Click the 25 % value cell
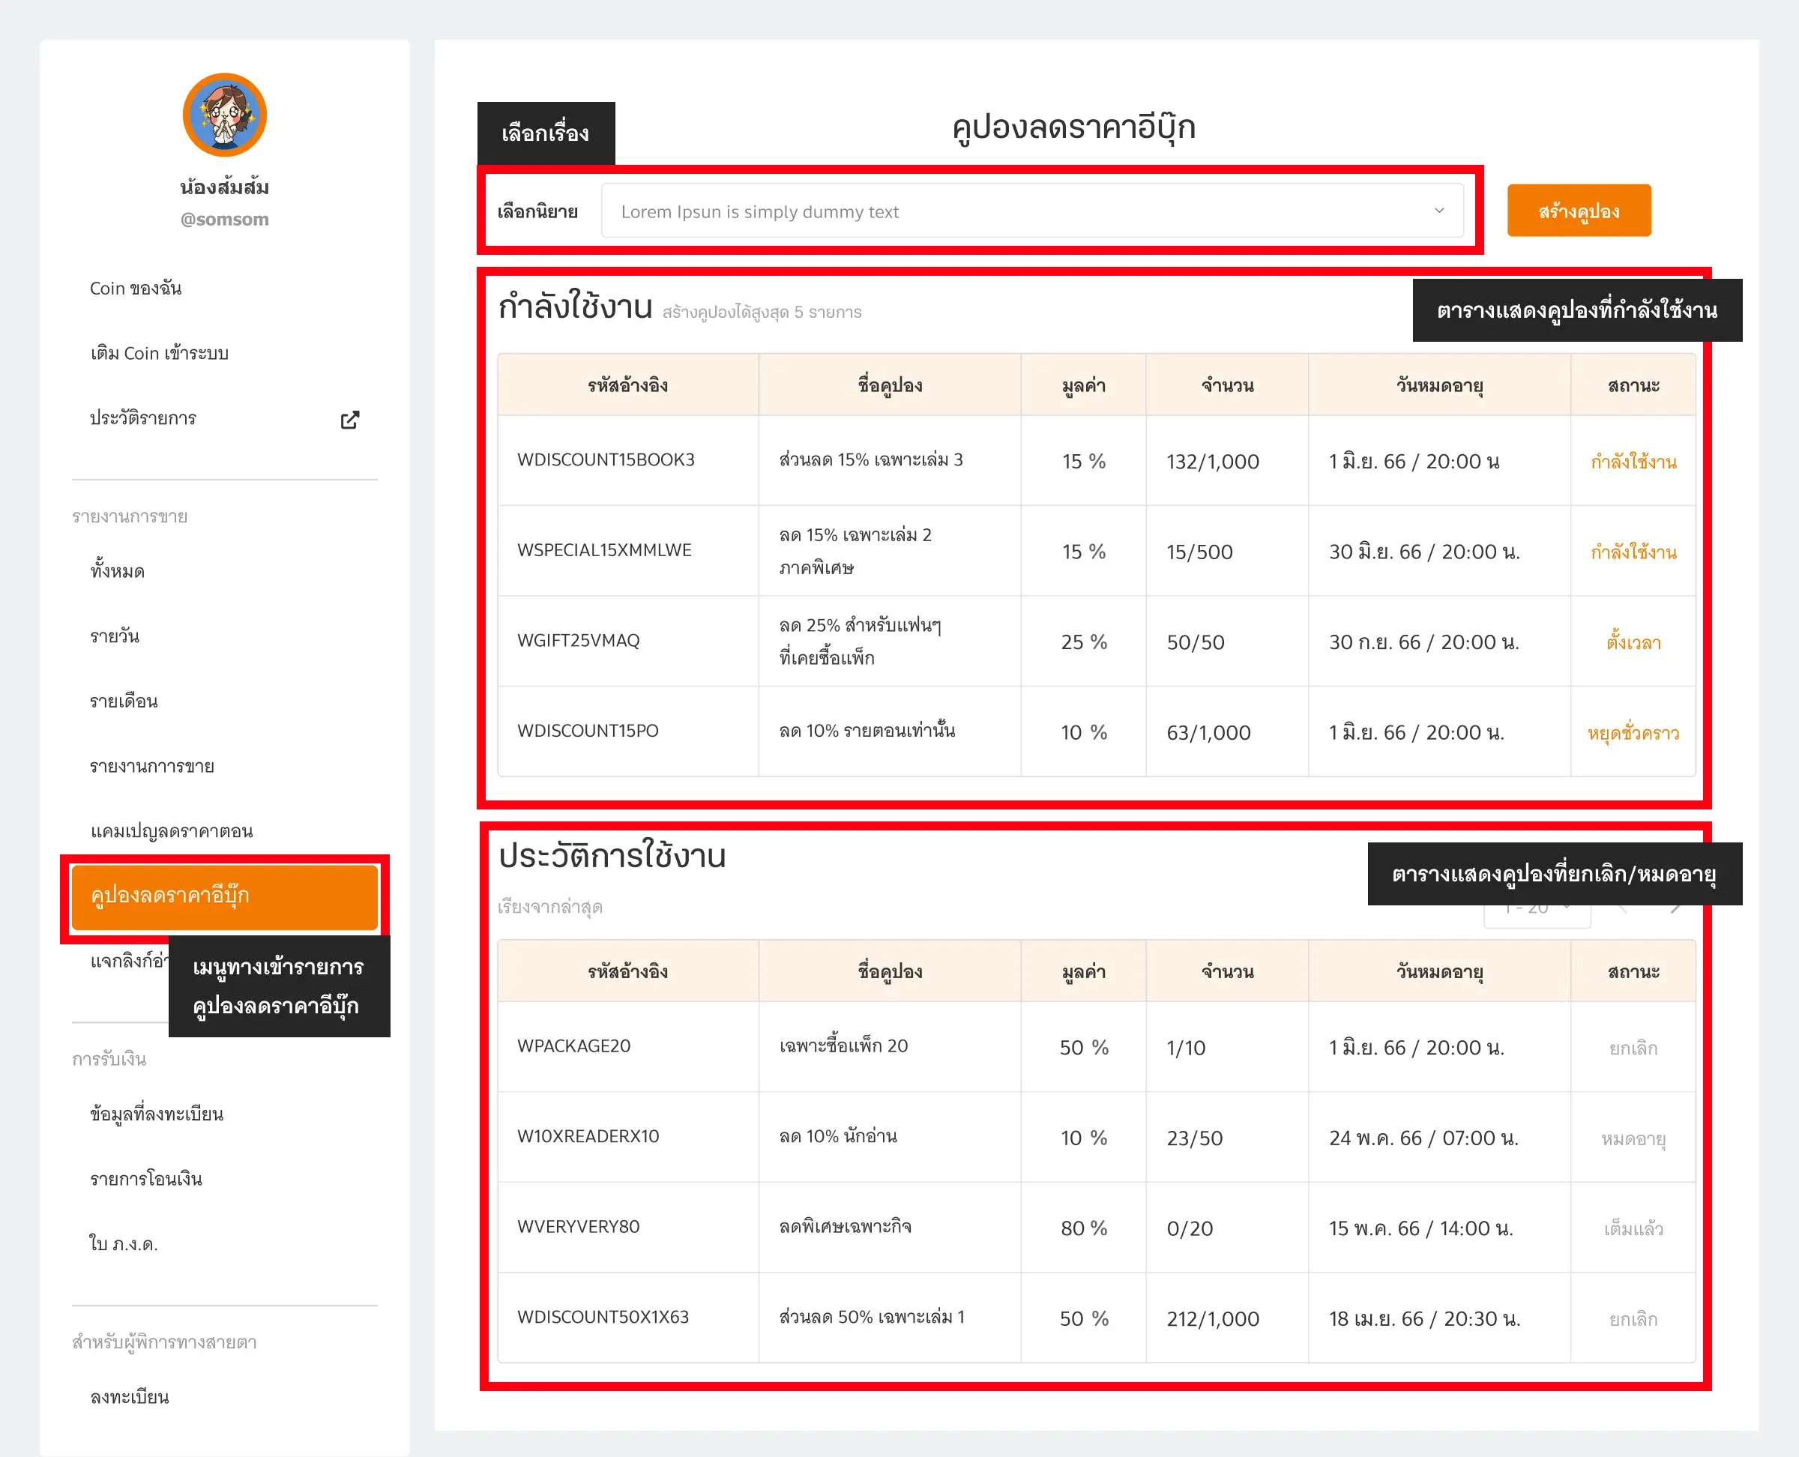The image size is (1799, 1457). point(1084,643)
